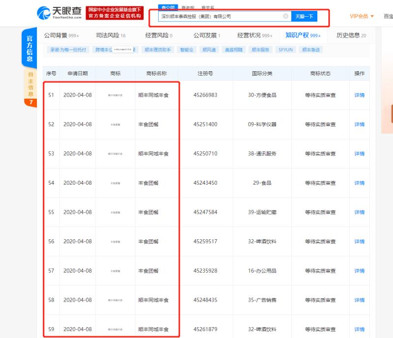Click the 顺丰急送 filter tag
Image resolution: width=393 pixels, height=338 pixels.
click(x=310, y=50)
